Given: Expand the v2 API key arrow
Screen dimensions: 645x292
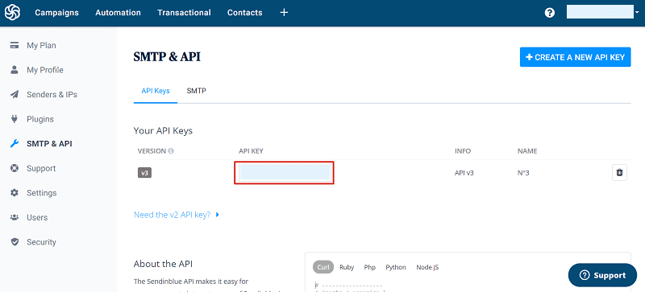Looking at the screenshot, I should (x=217, y=215).
